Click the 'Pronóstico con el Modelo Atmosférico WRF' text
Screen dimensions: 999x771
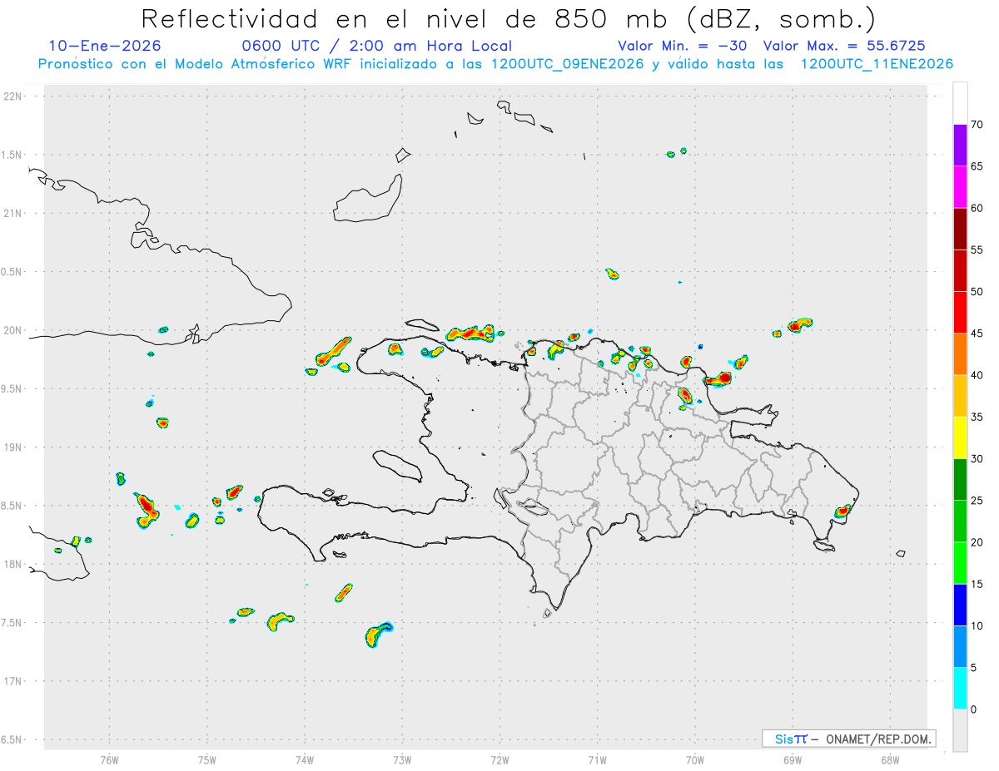point(196,64)
